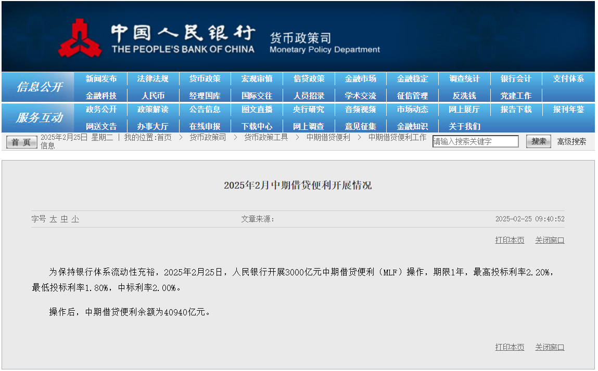The width and height of the screenshot is (598, 371).
Task: Navigate to 政策解读 page
Action: click(x=153, y=110)
